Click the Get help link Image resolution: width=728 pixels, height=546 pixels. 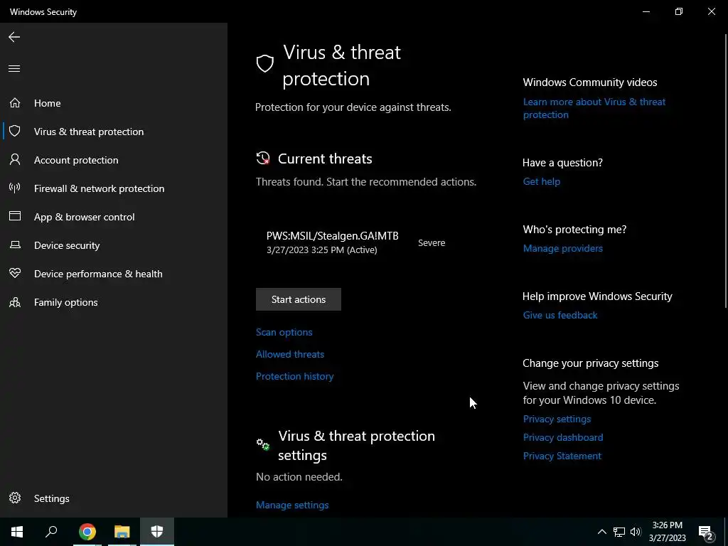tap(541, 181)
